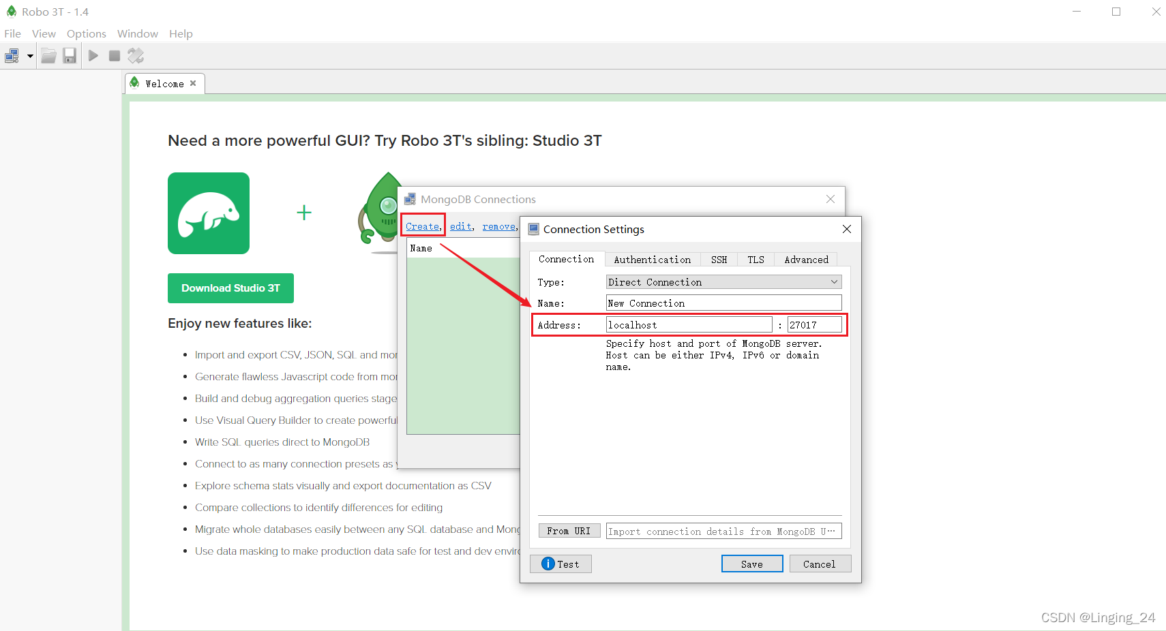Viewport: 1166px width, 631px height.
Task: Switch to the TLS tab
Action: (x=756, y=260)
